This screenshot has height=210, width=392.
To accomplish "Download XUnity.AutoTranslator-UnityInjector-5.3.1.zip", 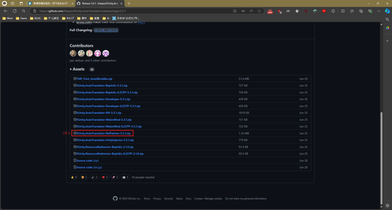I will tap(105, 140).
